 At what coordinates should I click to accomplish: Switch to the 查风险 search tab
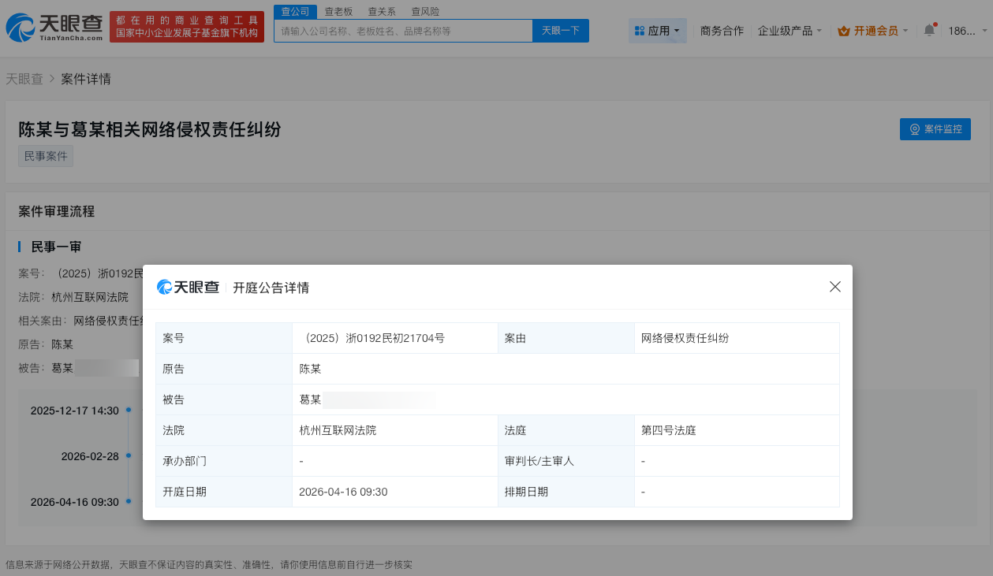click(x=425, y=11)
